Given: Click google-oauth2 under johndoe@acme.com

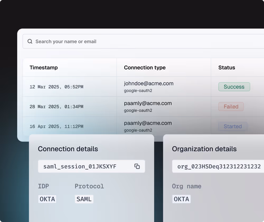Looking at the screenshot, I should pos(138,91).
